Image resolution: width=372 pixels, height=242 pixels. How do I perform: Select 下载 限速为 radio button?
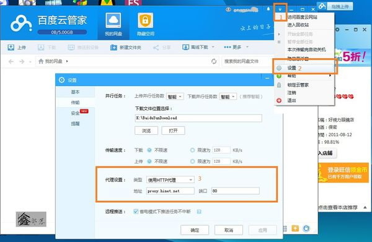coord(192,150)
